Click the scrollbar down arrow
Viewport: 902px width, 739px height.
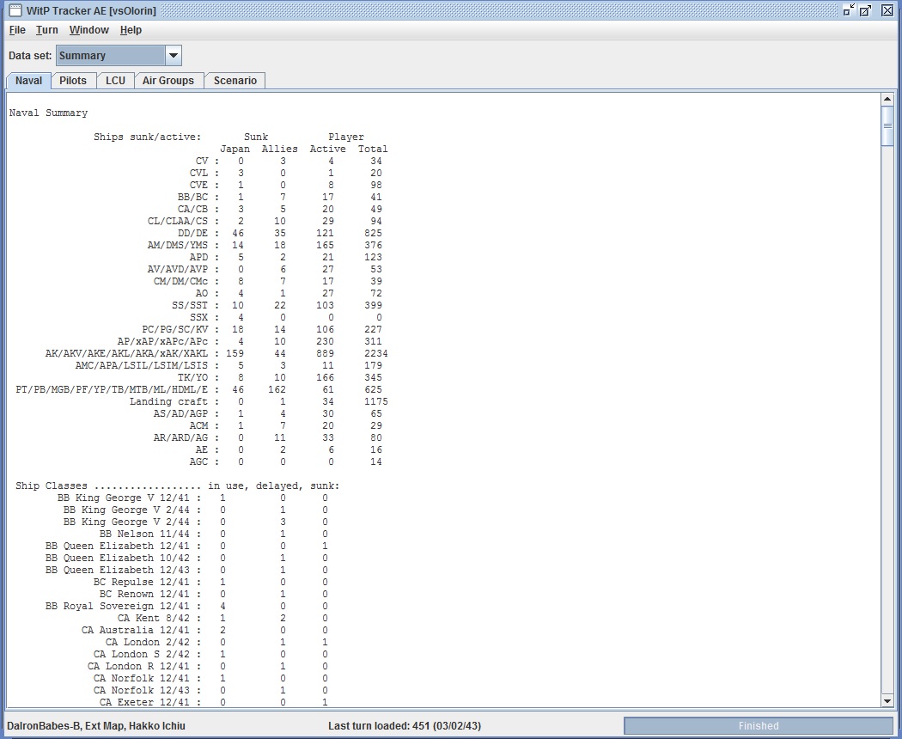887,700
